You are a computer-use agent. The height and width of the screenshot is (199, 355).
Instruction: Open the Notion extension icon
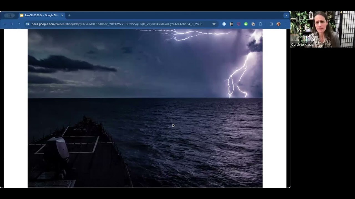click(253, 24)
